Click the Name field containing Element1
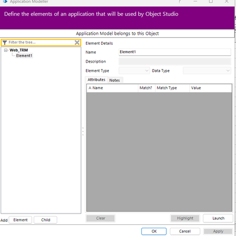 click(174, 52)
